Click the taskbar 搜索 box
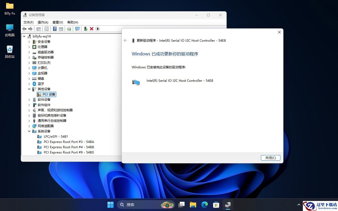 pos(146,205)
